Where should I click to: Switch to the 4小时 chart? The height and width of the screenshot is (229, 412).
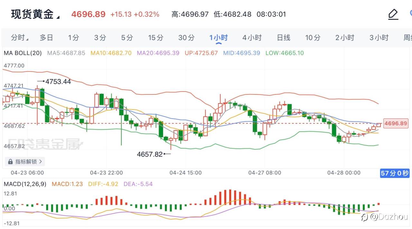(x=252, y=38)
